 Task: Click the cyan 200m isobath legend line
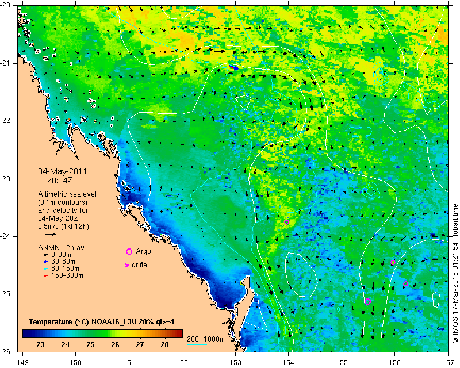pos(197,344)
